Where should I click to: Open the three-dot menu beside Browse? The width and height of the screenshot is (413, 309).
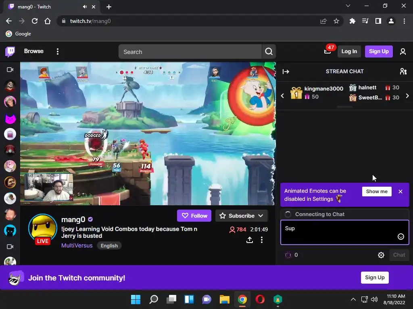(x=57, y=51)
